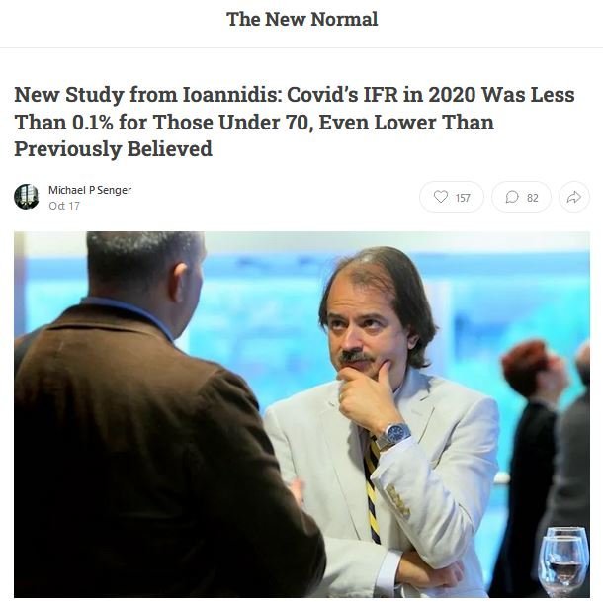
Task: Click the wine glass in the photo
Action: coord(563,562)
